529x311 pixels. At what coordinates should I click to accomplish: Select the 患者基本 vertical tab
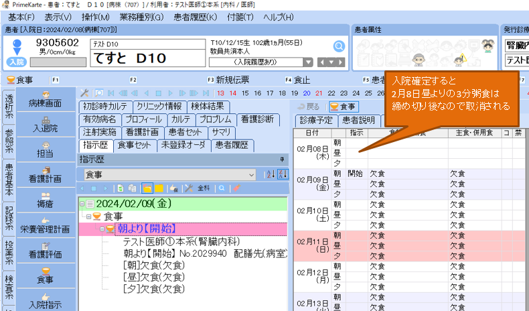pos(9,180)
